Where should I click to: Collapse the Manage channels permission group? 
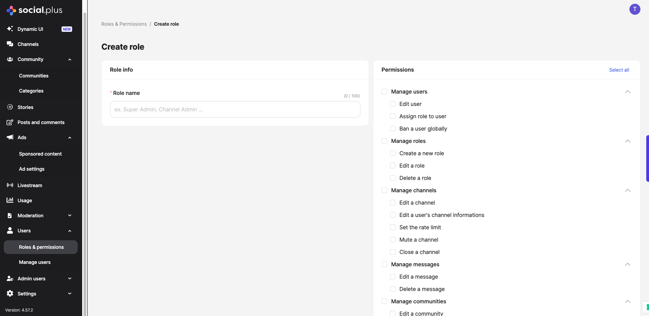(627, 190)
